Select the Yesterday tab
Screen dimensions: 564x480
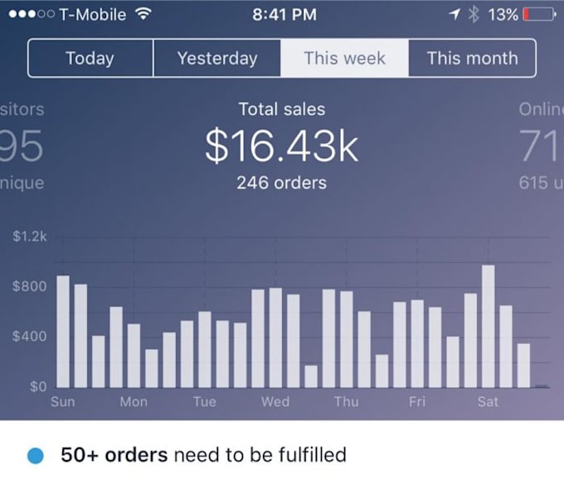pos(217,59)
